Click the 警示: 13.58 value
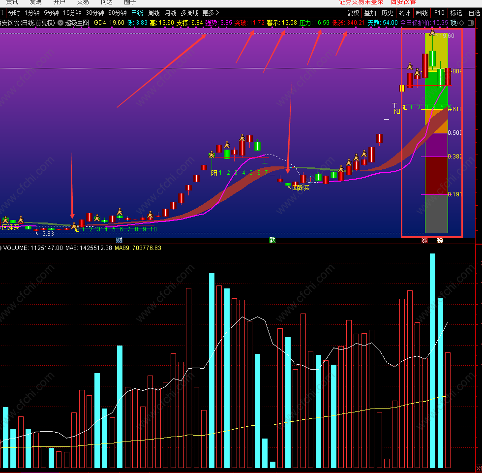Viewport: 482px width, 473px height. click(x=282, y=23)
